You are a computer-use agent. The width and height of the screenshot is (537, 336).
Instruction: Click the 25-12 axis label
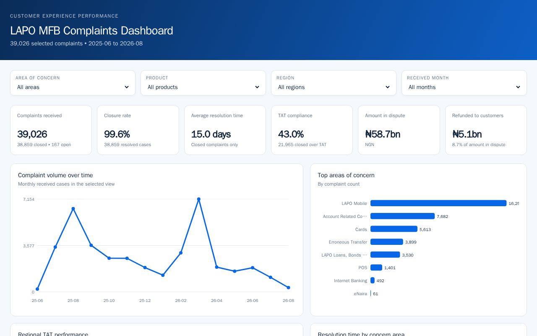tap(145, 301)
